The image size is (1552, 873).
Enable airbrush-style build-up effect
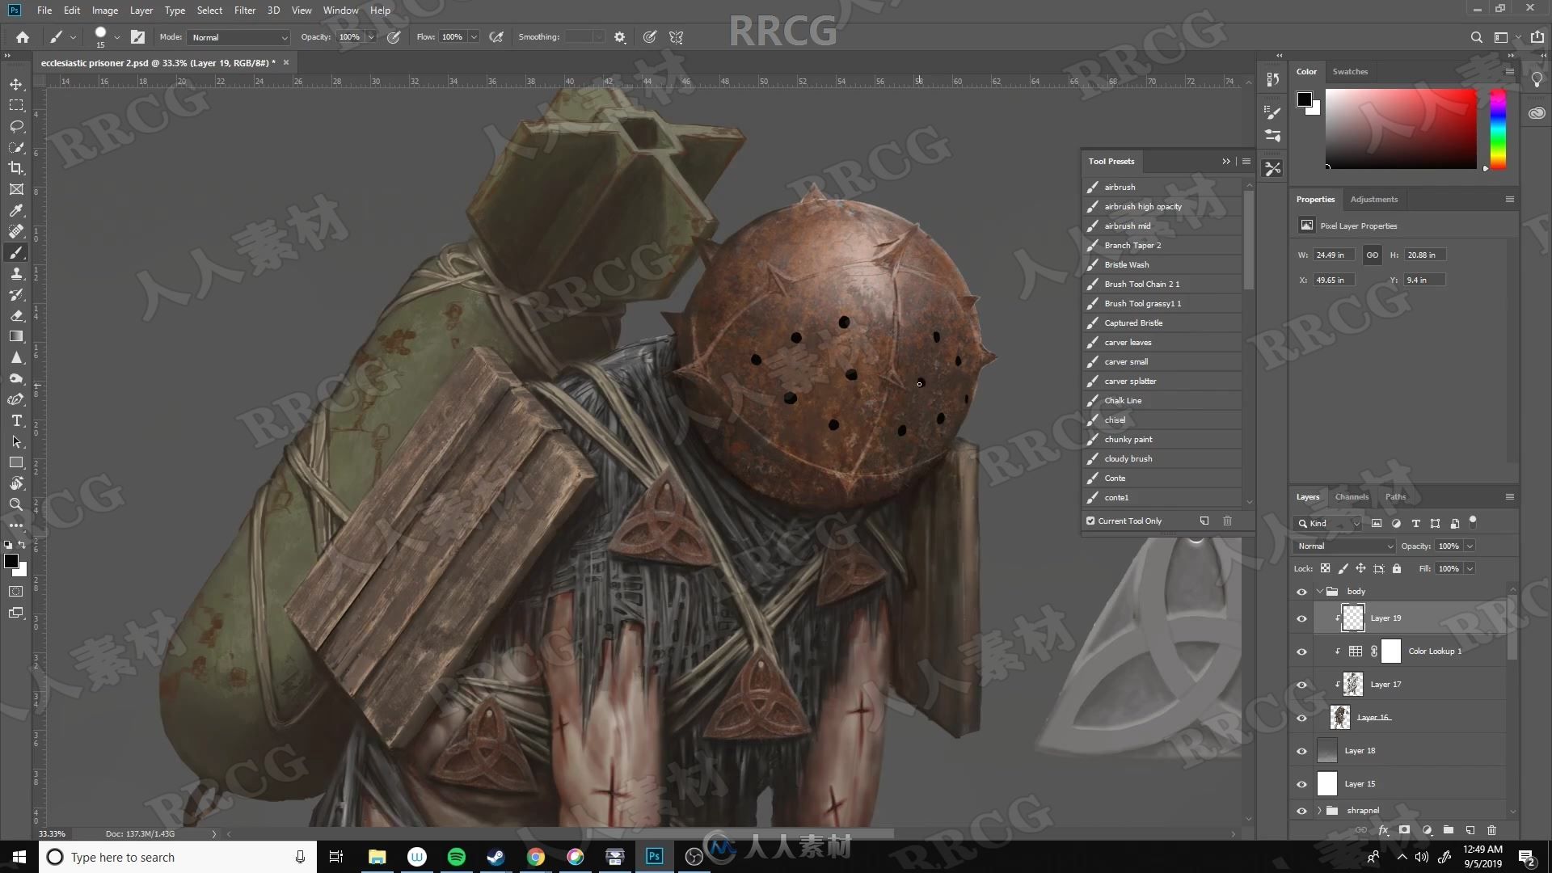497,37
